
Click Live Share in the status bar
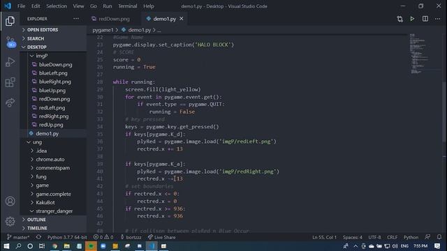click(161, 237)
